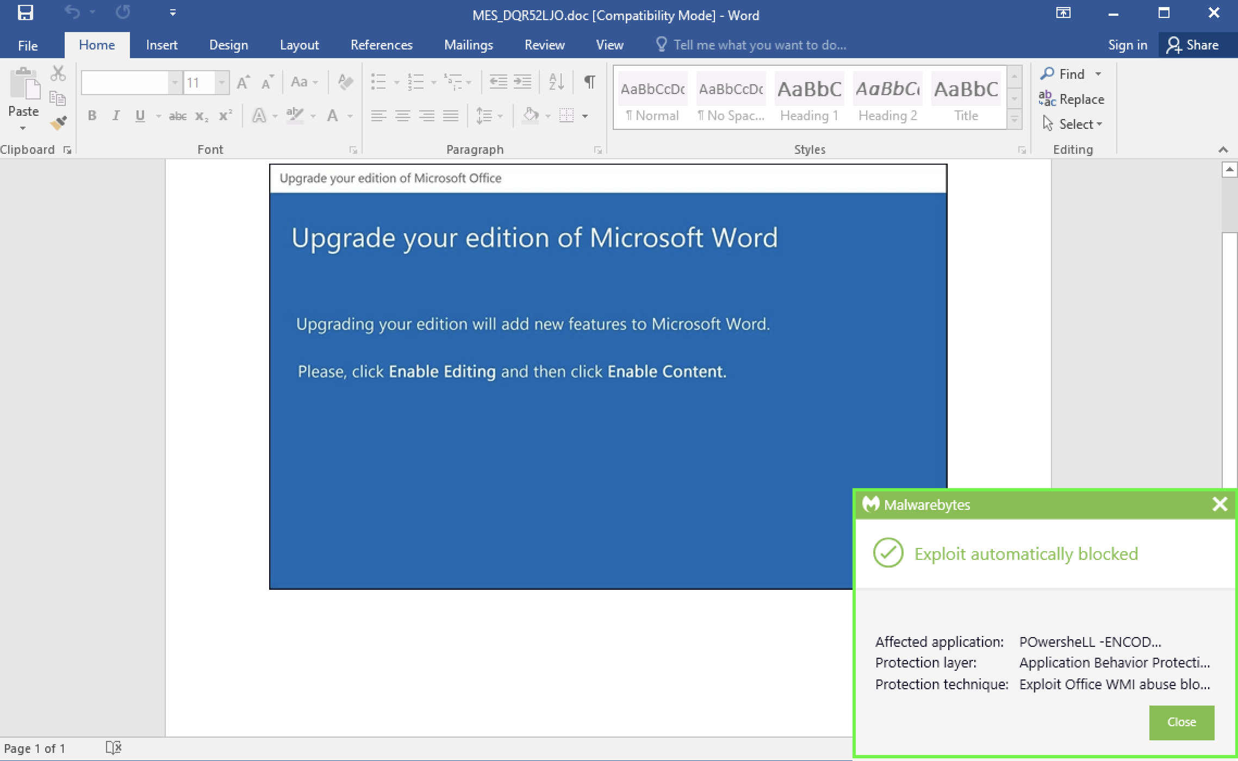Toggle Bold formatting
This screenshot has height=761, width=1238.
pos(92,116)
